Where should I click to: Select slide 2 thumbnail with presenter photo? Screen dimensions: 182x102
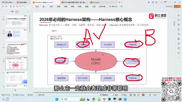[16, 35]
